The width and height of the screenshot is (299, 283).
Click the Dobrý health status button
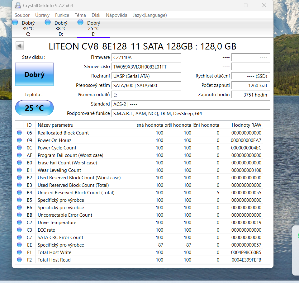[x=34, y=74]
